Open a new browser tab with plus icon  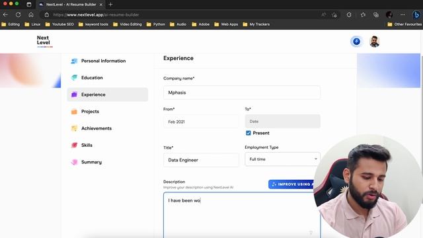coord(110,5)
